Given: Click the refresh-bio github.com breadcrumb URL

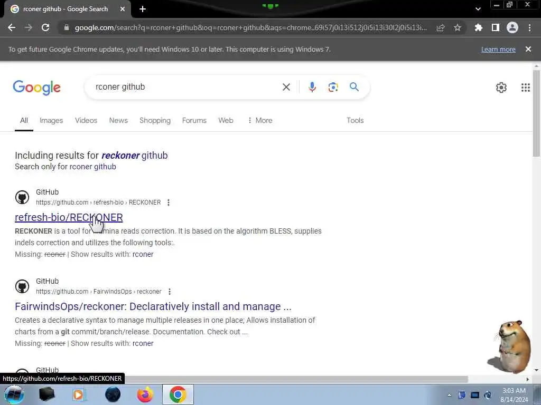Looking at the screenshot, I should tap(98, 202).
